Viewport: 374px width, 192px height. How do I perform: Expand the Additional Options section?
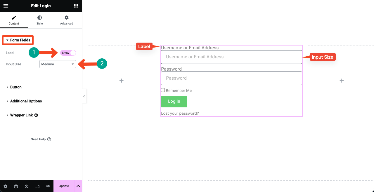(x=26, y=101)
